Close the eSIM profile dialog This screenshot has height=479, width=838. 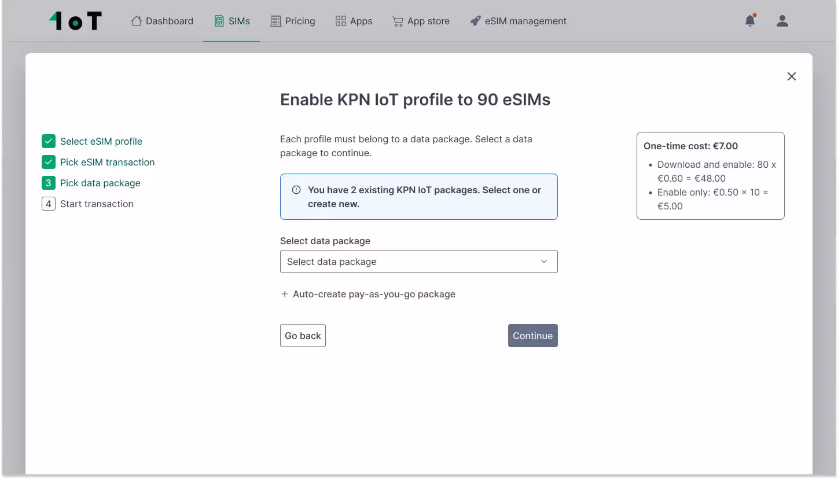[792, 76]
